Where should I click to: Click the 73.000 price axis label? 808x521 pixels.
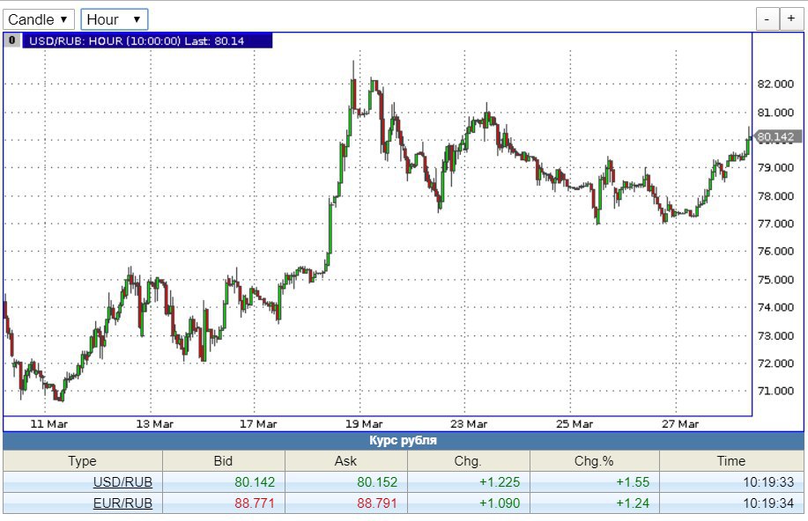click(x=775, y=335)
